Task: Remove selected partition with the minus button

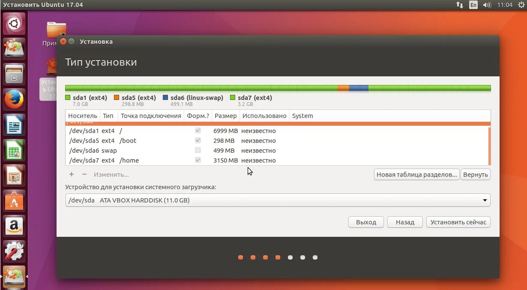Action: (x=84, y=174)
